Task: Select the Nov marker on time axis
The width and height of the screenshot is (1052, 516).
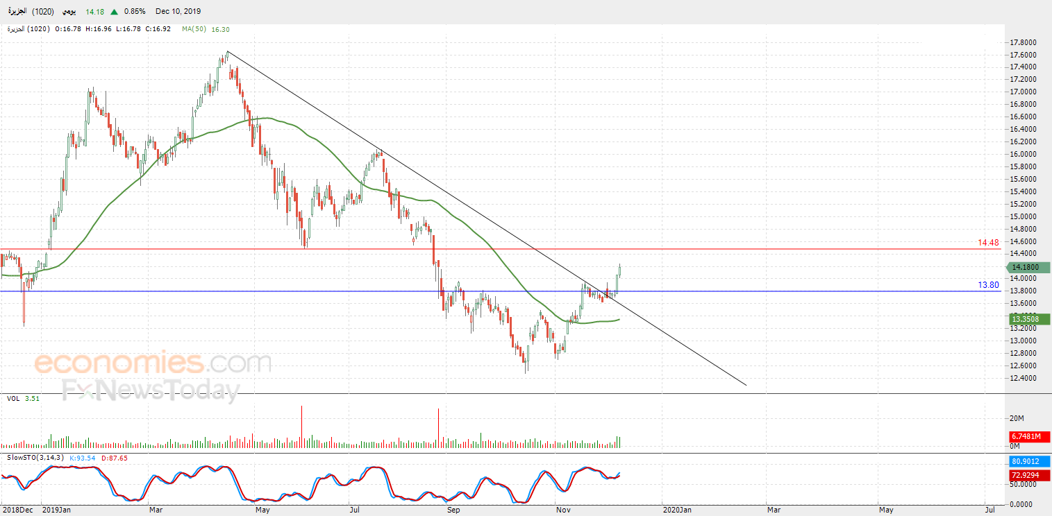Action: click(564, 510)
